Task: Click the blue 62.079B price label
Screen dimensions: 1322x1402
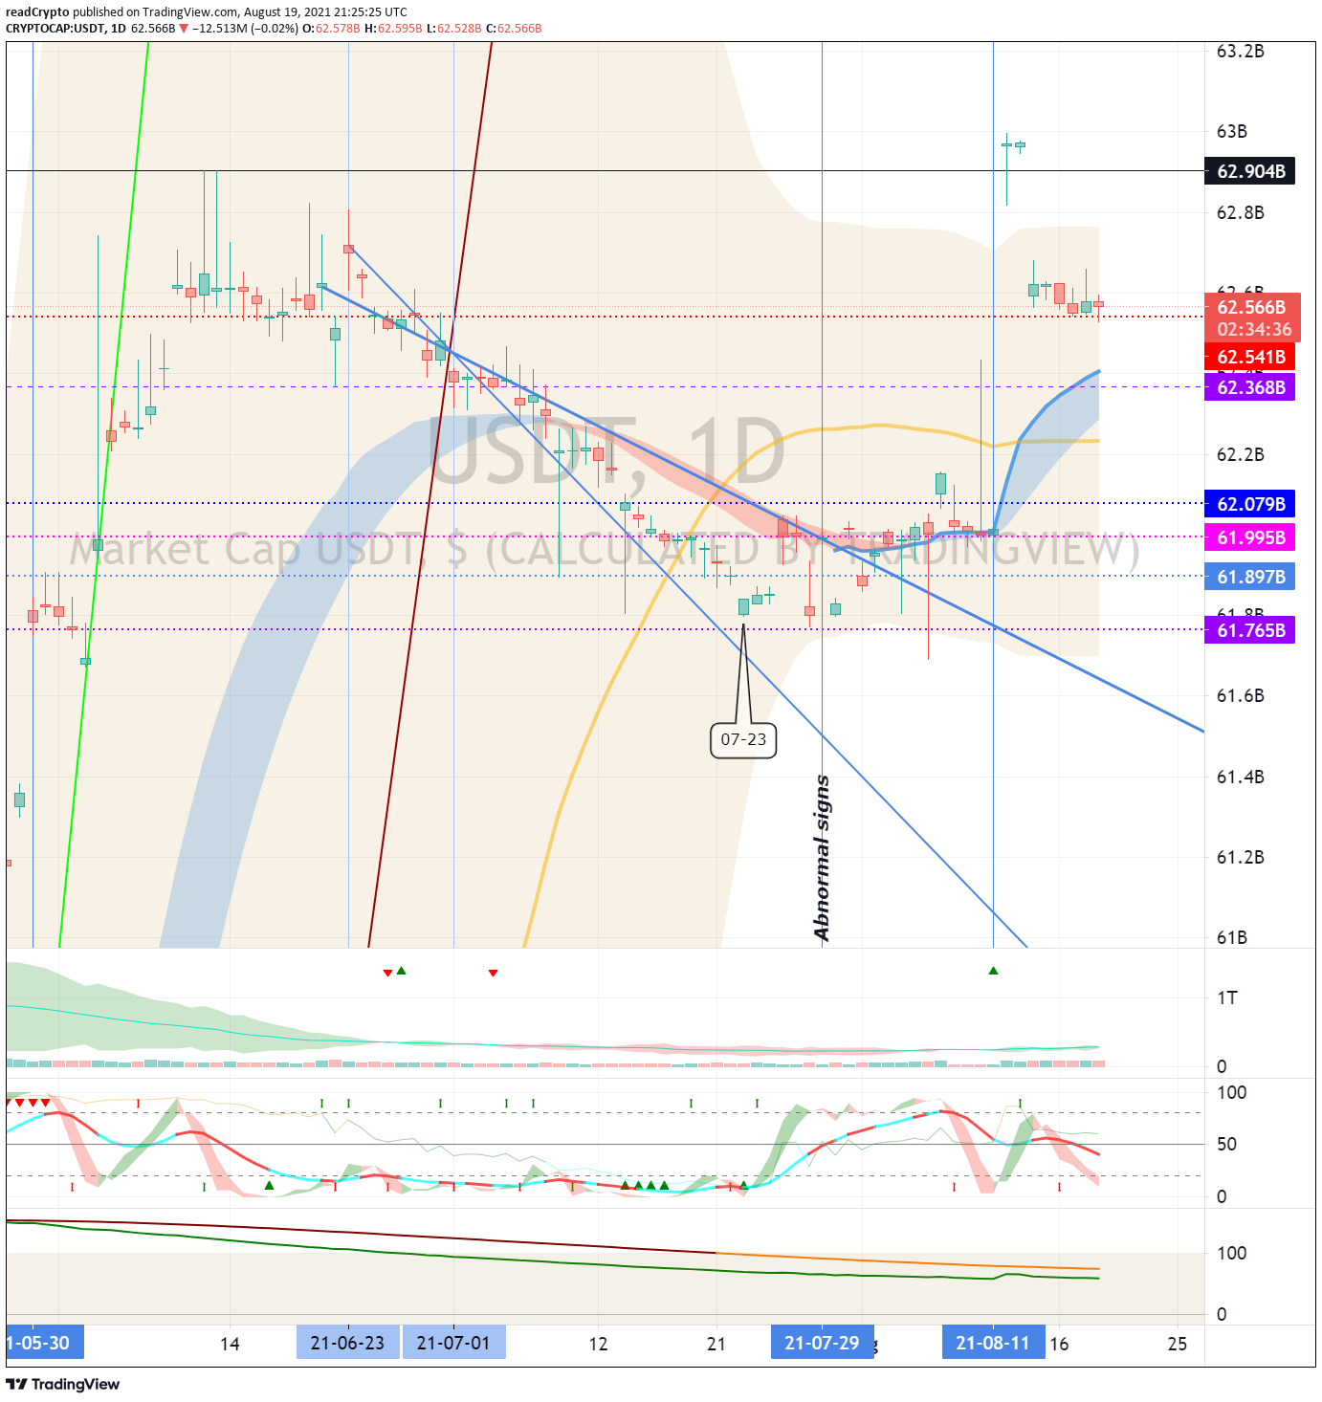Action: [x=1249, y=504]
